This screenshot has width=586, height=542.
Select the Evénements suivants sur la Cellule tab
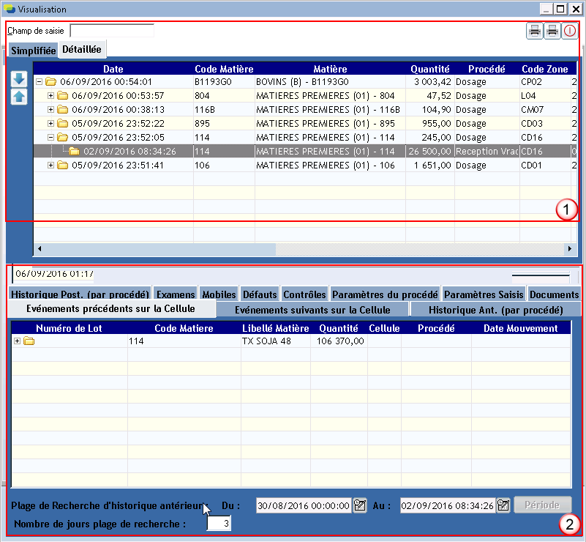pos(312,310)
